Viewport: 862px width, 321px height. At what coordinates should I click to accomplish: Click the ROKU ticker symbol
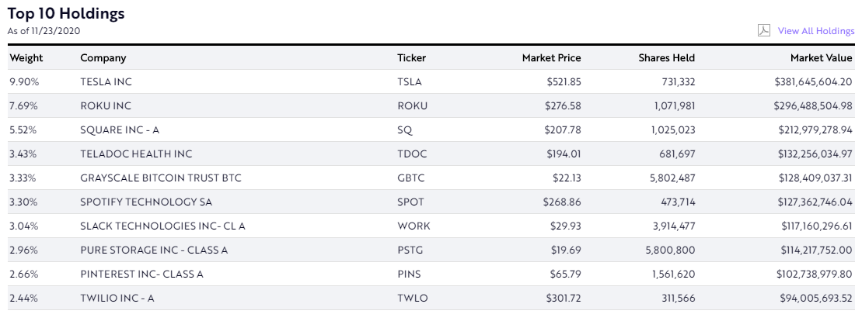point(412,105)
